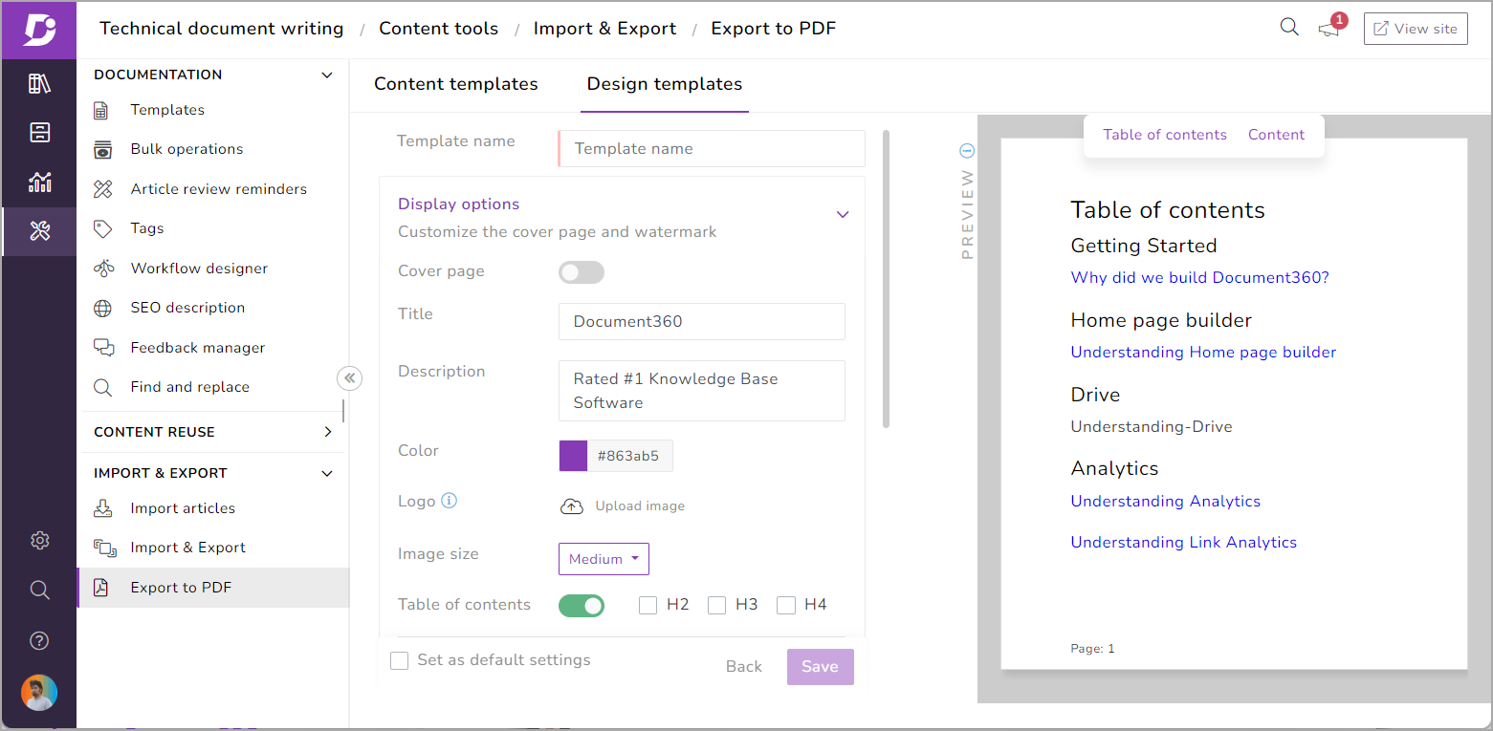Image resolution: width=1493 pixels, height=731 pixels.
Task: Check the H4 checkbox
Action: tap(786, 605)
